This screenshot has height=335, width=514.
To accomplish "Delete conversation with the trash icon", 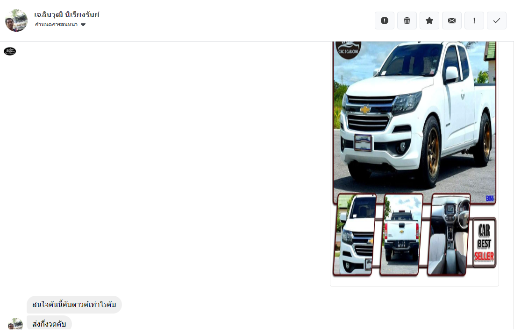I will 407,21.
